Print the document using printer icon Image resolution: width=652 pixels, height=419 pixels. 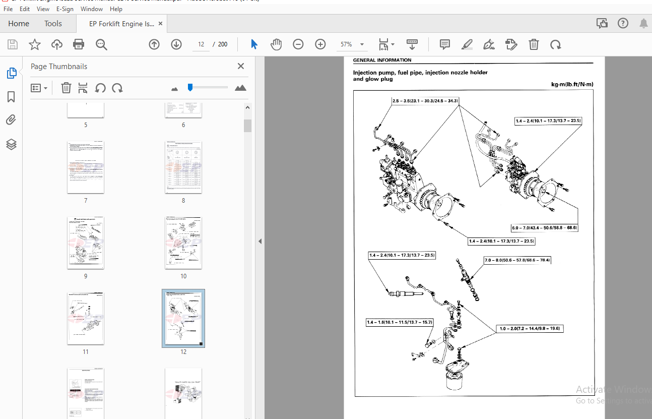pyautogui.click(x=79, y=44)
